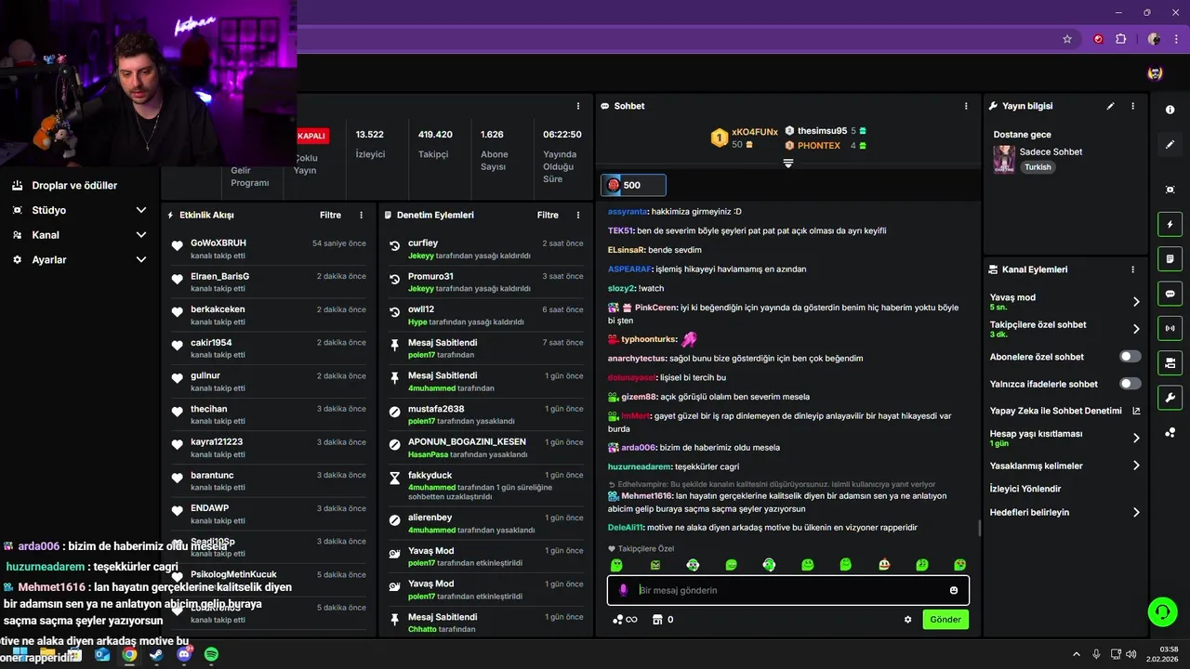Focus the Bir mesaj gönderin input field
Screen dimensions: 1190x669
(x=788, y=590)
